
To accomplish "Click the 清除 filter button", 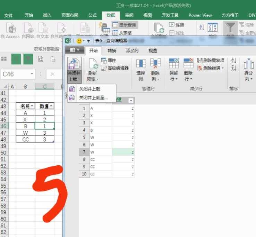I will [x=247, y=25].
